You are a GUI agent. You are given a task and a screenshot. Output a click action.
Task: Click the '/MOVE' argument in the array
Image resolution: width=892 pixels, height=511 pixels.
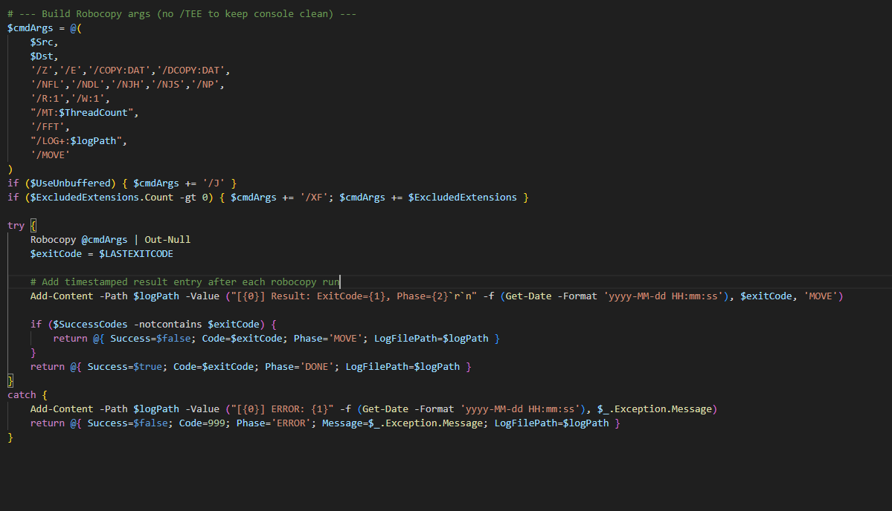pyautogui.click(x=50, y=155)
